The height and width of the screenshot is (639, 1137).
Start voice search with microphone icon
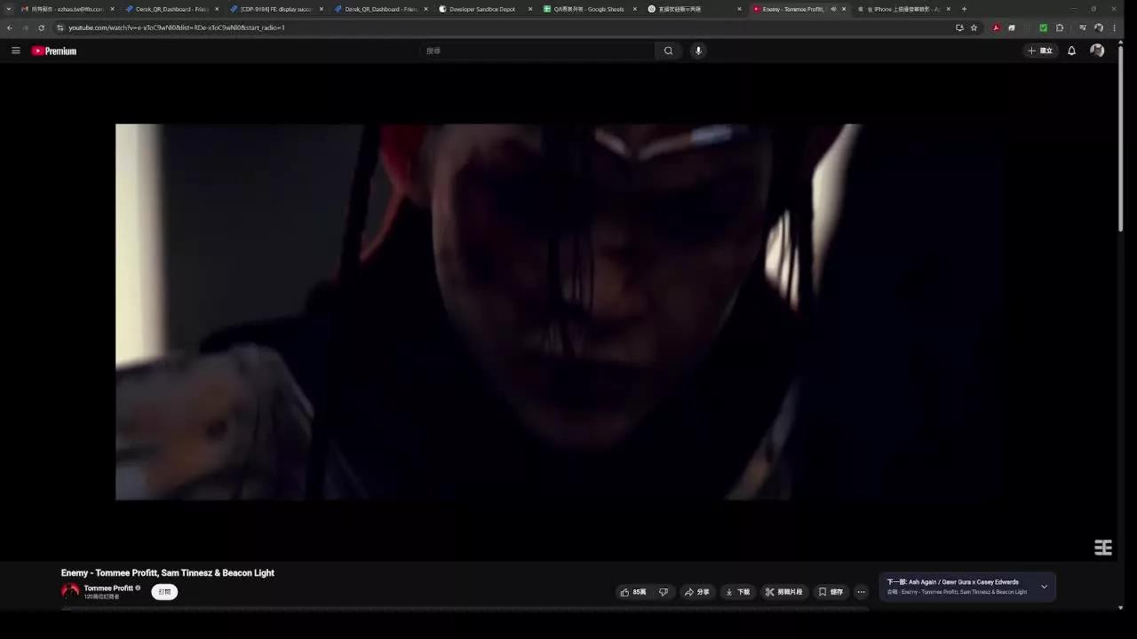click(x=698, y=51)
